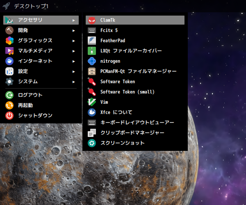Expand the システム submenu arrow
Viewport: 246px width, 205px height.
pyautogui.click(x=73, y=82)
